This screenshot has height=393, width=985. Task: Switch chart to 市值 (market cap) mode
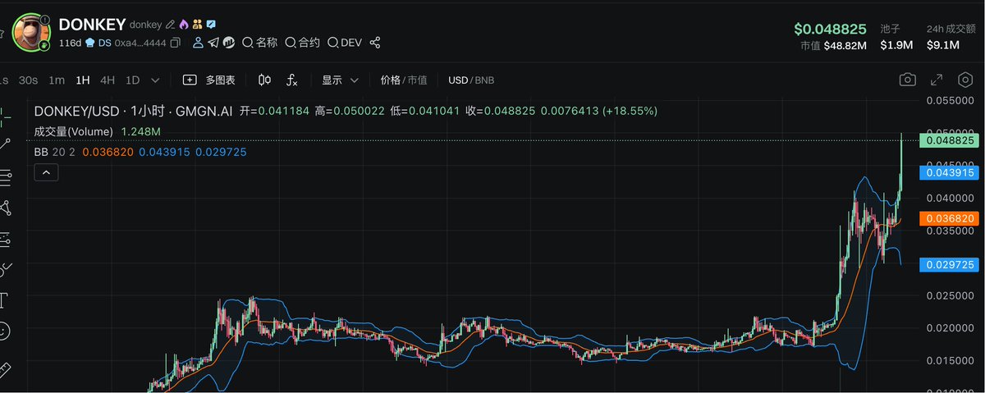coord(417,80)
